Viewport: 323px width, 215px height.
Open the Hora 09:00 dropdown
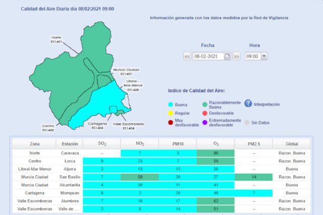pyautogui.click(x=264, y=56)
